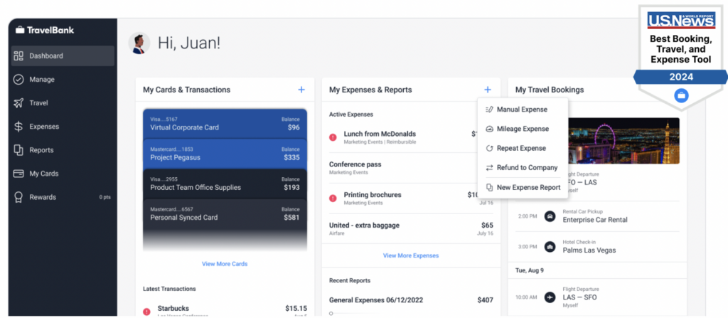Click the $407 report total
The height and width of the screenshot is (318, 728).
pyautogui.click(x=485, y=300)
